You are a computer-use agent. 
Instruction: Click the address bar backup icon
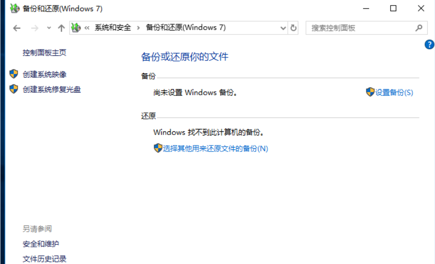pos(76,28)
